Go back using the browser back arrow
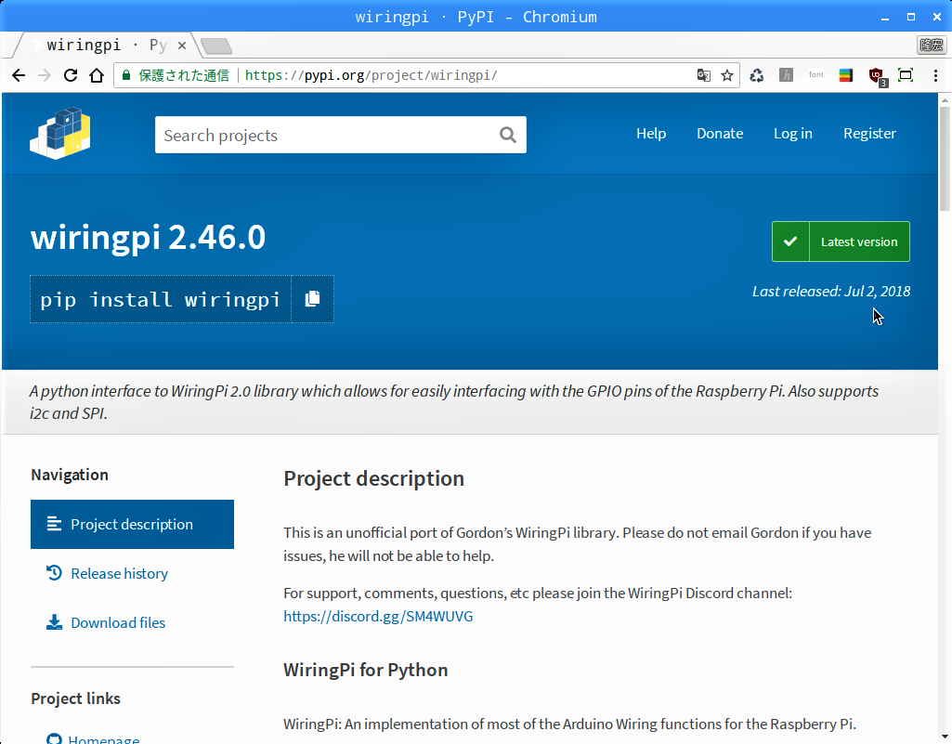 pyautogui.click(x=19, y=75)
